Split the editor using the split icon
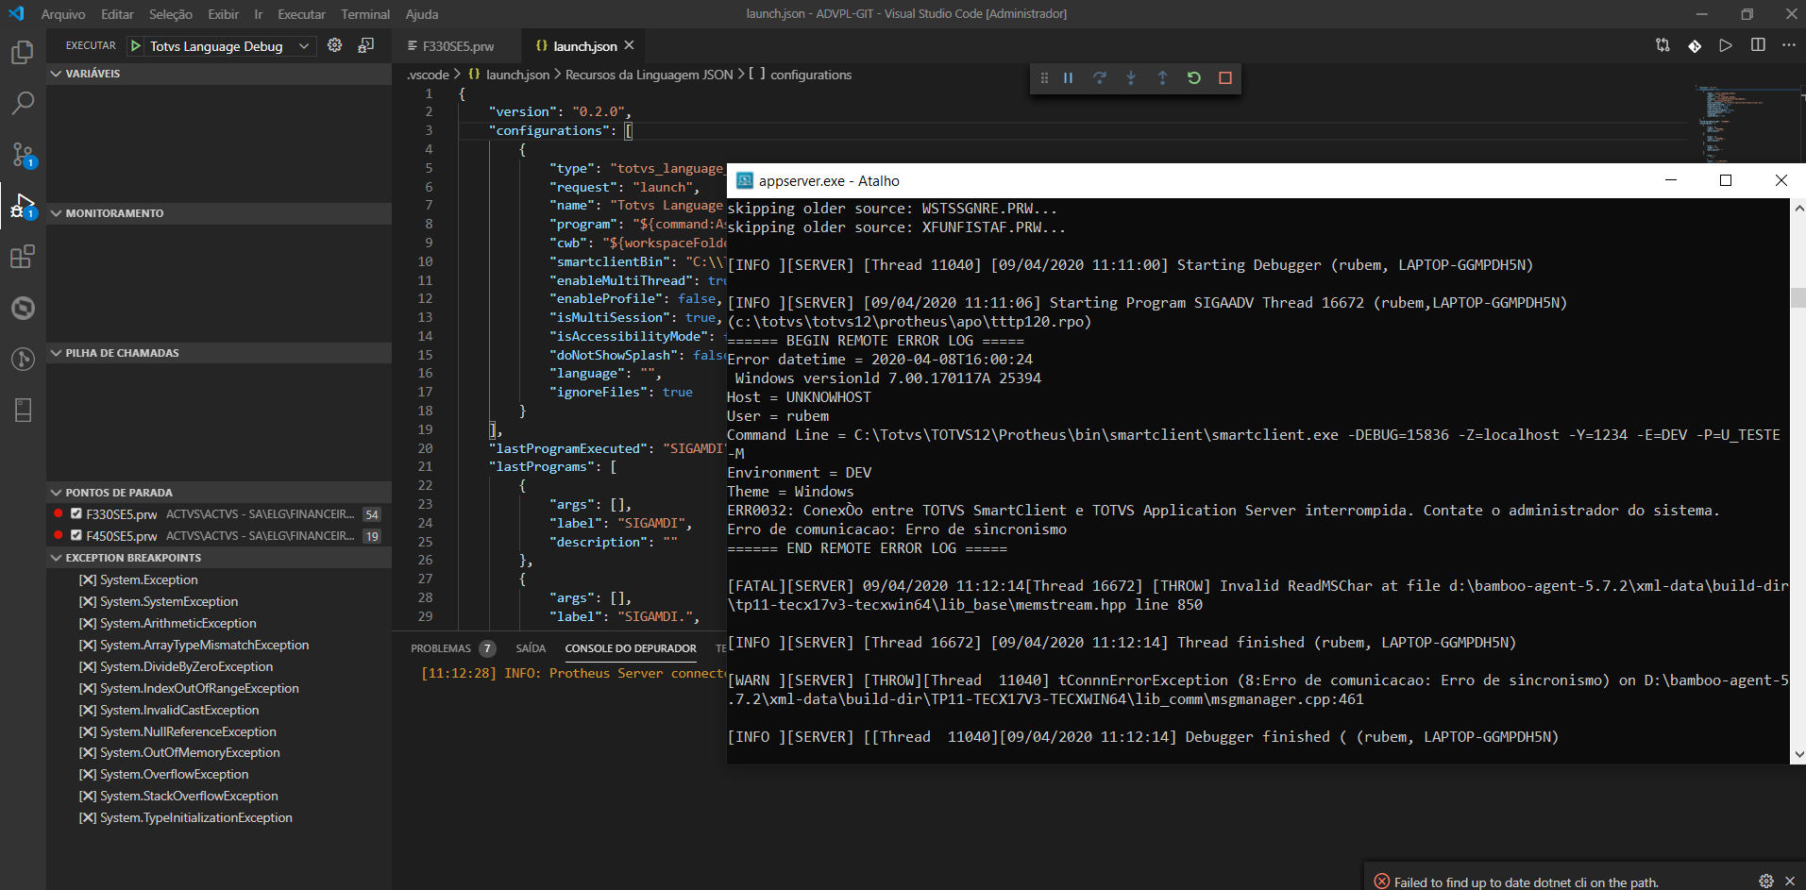The height and width of the screenshot is (890, 1806). point(1757,44)
